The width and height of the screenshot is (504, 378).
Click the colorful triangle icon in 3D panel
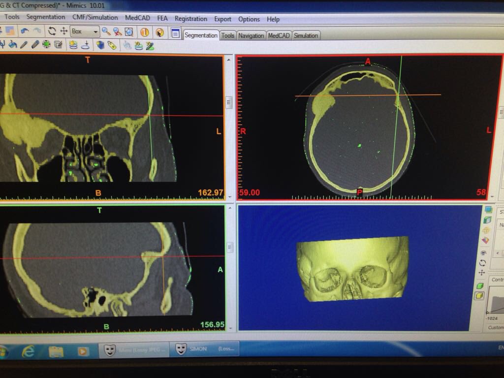485,240
